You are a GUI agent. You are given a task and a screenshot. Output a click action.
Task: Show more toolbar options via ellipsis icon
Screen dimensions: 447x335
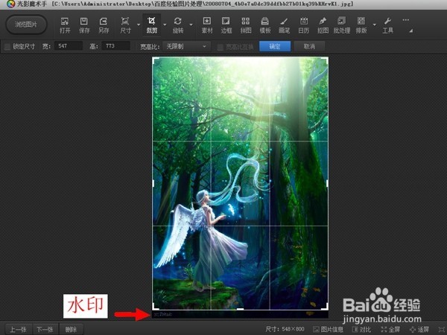[406, 20]
